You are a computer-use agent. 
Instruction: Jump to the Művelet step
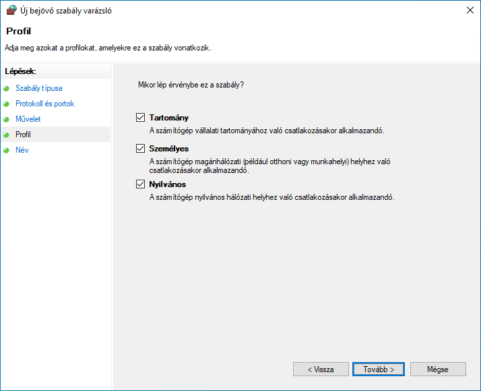(x=28, y=119)
